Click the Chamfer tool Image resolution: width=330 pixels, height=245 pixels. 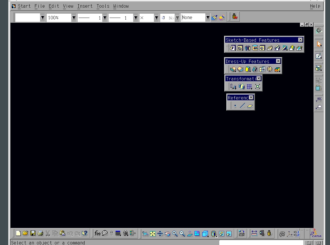pos(240,69)
